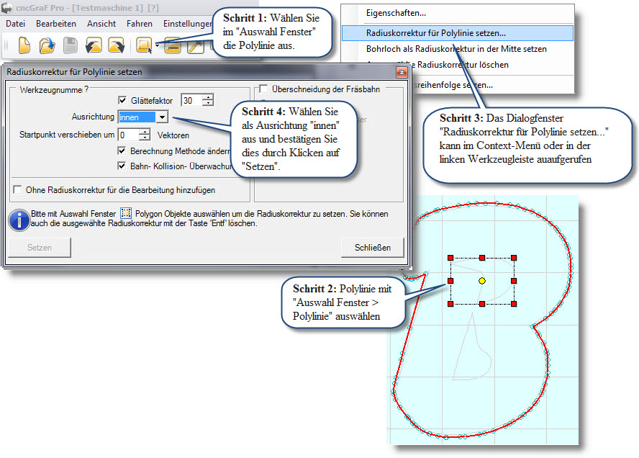The image size is (639, 458).
Task: Select the Auswahl Fenster selection tool
Action: [143, 46]
